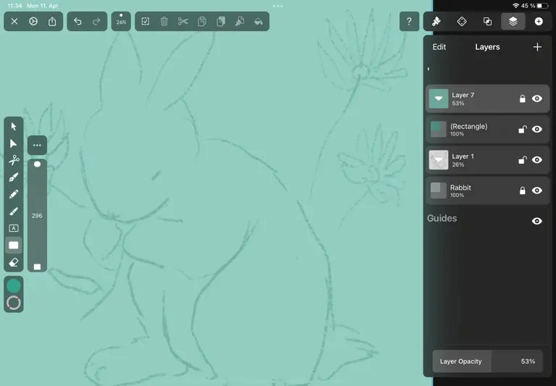
Task: Select the Scissors tool in left toolbar
Action: coord(14,160)
